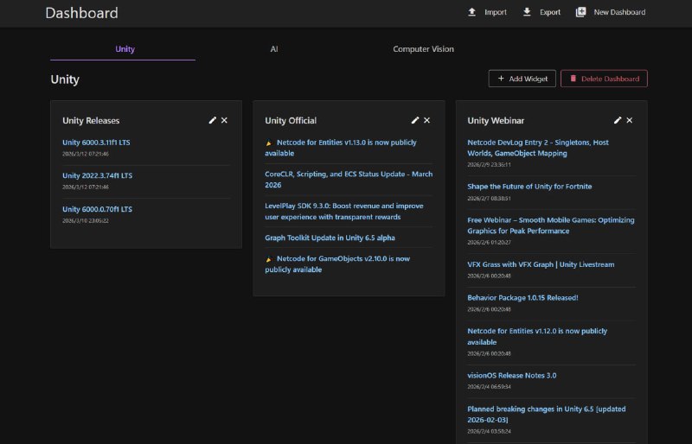Click the Delete Dashboard button

coord(604,79)
